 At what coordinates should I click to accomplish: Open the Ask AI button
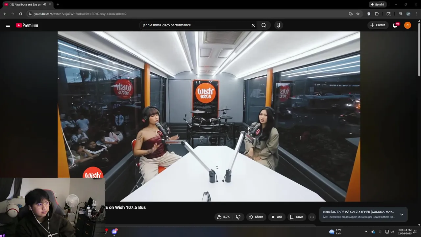click(x=277, y=217)
